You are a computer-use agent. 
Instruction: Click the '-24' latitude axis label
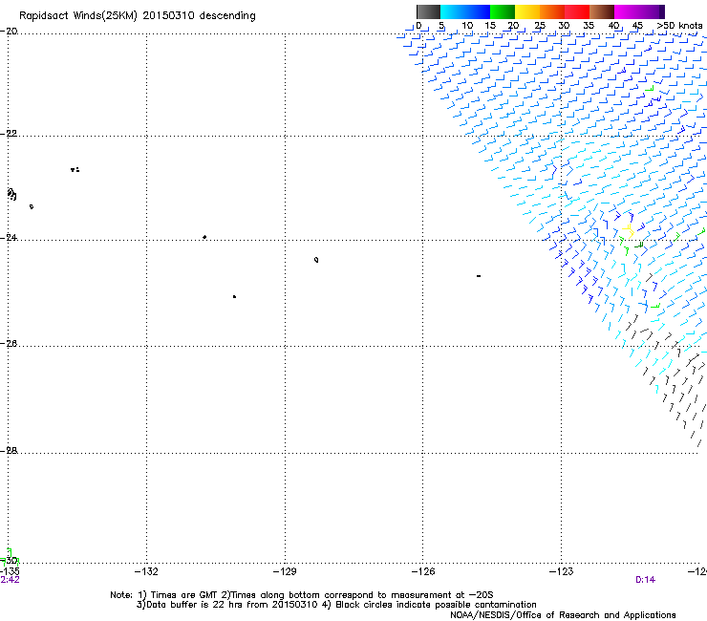(x=9, y=238)
